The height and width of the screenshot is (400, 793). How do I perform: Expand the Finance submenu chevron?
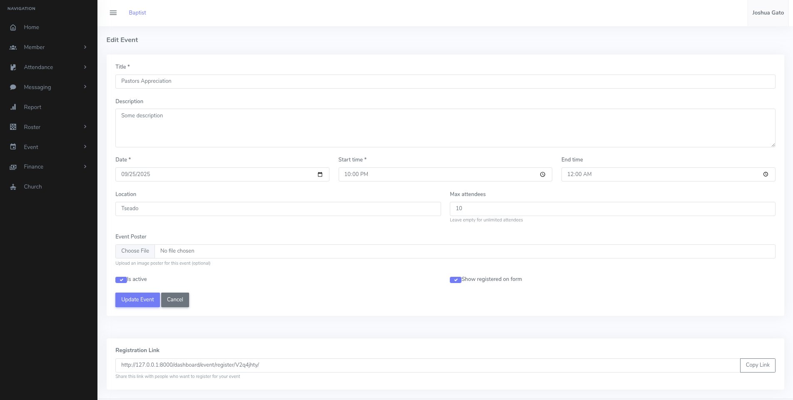tap(85, 166)
